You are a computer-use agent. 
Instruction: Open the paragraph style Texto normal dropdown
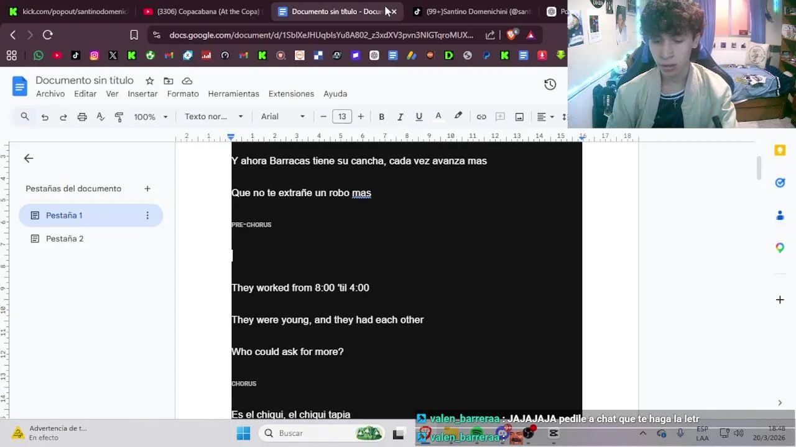pos(213,117)
